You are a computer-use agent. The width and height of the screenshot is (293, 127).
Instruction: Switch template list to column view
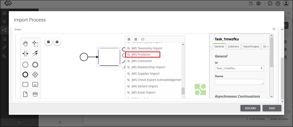(x=129, y=39)
